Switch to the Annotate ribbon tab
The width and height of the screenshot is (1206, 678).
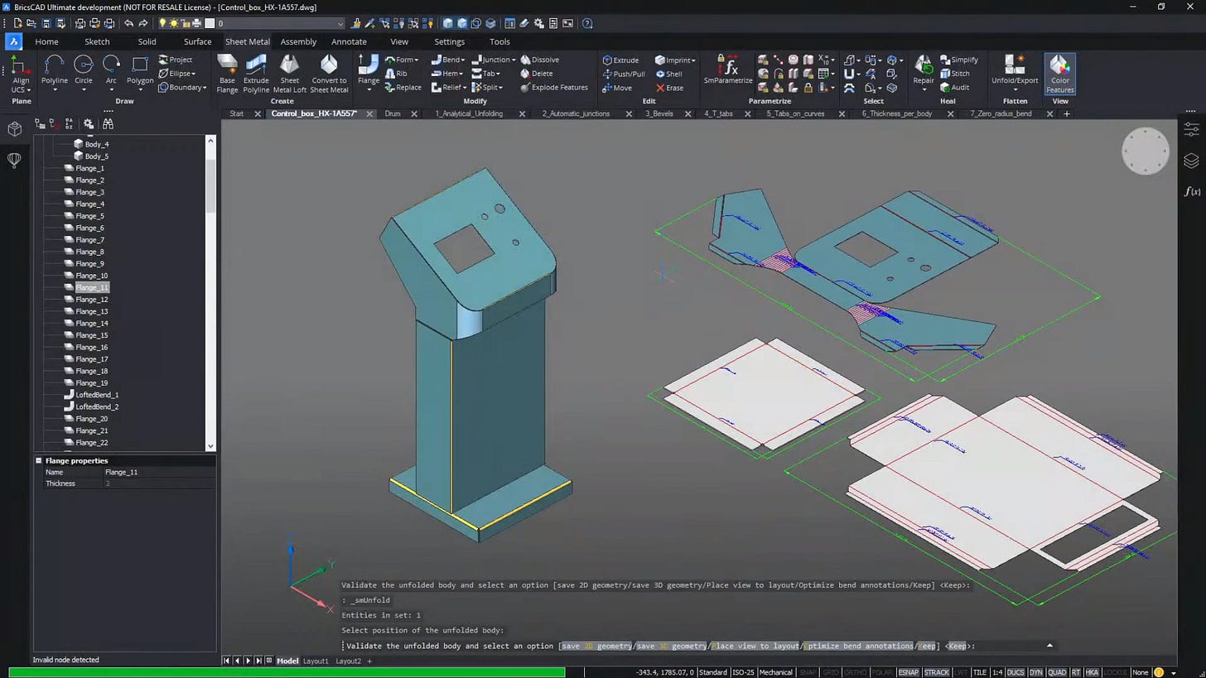coord(349,41)
